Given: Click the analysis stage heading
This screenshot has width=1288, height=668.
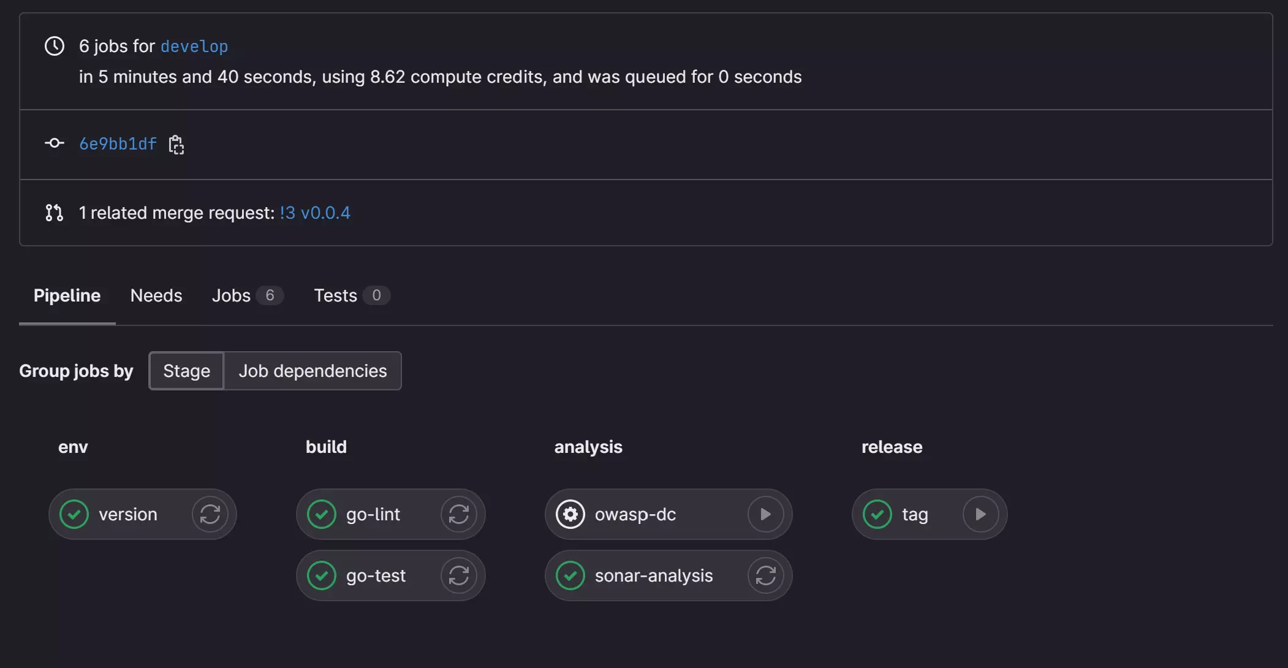Looking at the screenshot, I should tap(588, 447).
